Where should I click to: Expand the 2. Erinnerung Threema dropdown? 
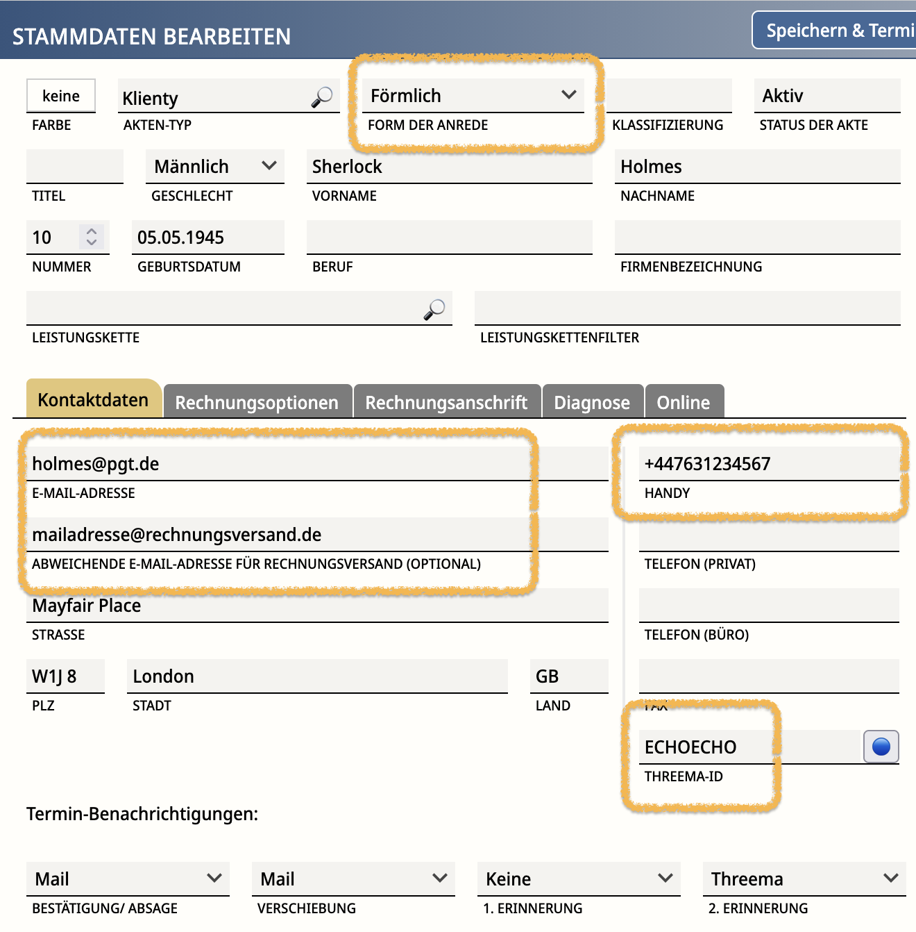point(804,879)
